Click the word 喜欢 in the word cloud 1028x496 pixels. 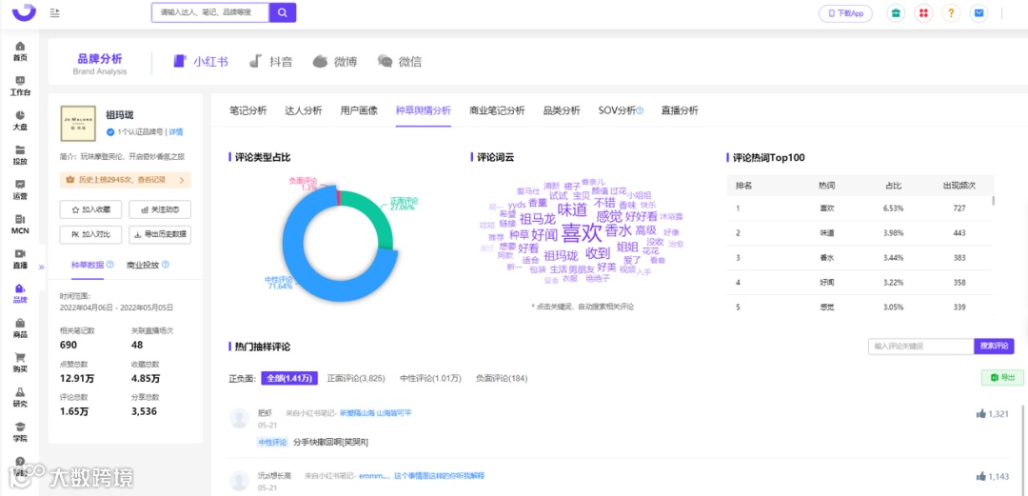[583, 233]
